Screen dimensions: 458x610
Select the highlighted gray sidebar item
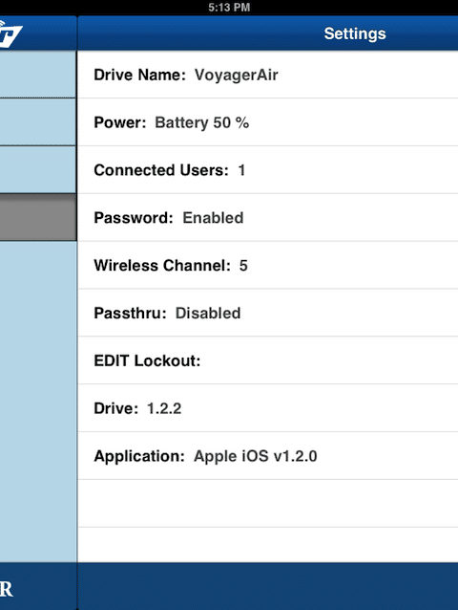(38, 217)
